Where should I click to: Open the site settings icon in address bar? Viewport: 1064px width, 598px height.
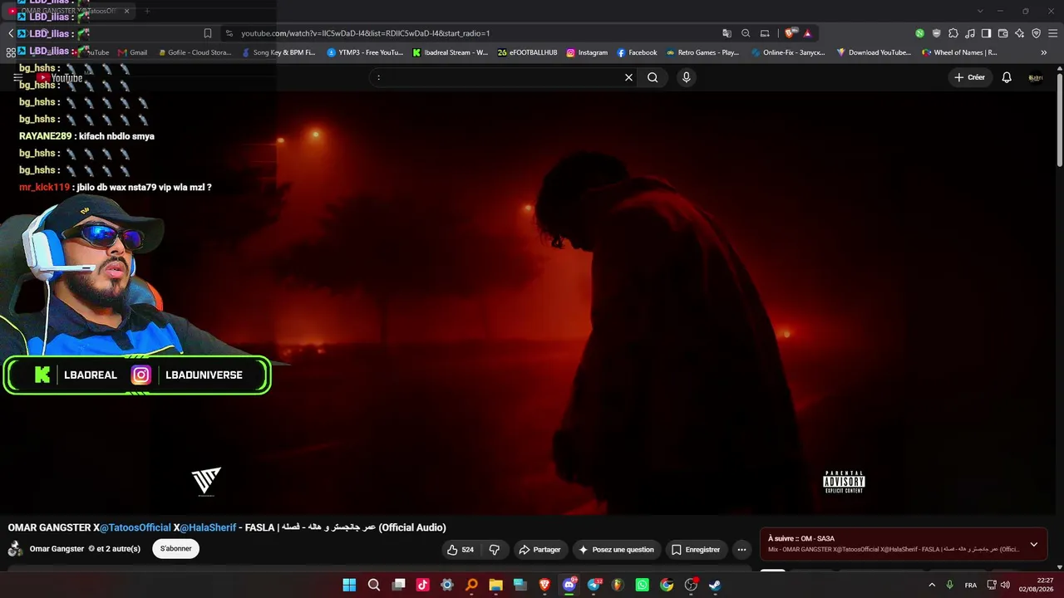(x=229, y=33)
